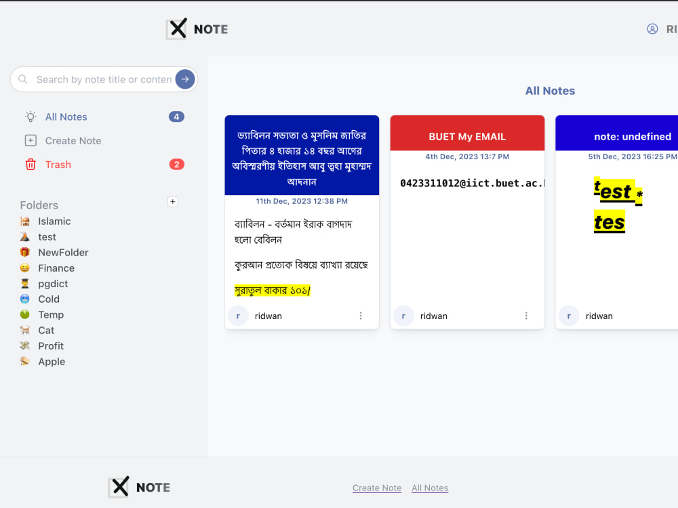Click the 11th Dec, 2023 12:38 PM date
Viewport: 678px width, 508px height.
(302, 201)
